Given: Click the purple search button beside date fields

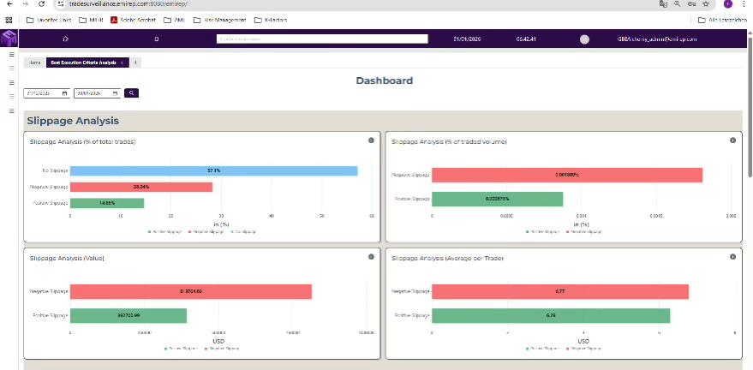Looking at the screenshot, I should [131, 92].
